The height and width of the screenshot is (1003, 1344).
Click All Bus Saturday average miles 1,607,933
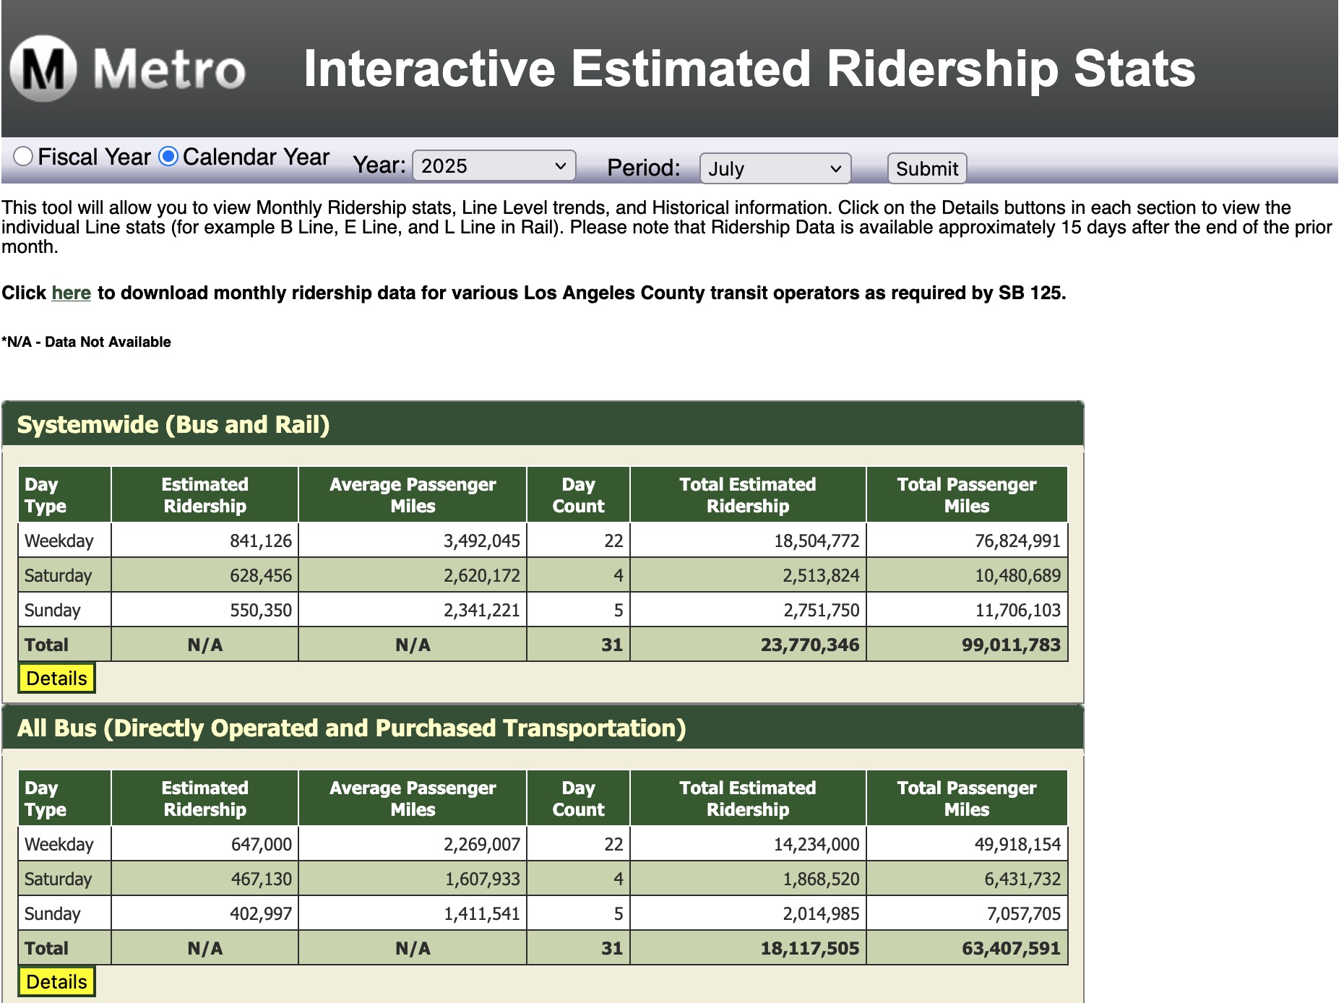pyautogui.click(x=482, y=879)
